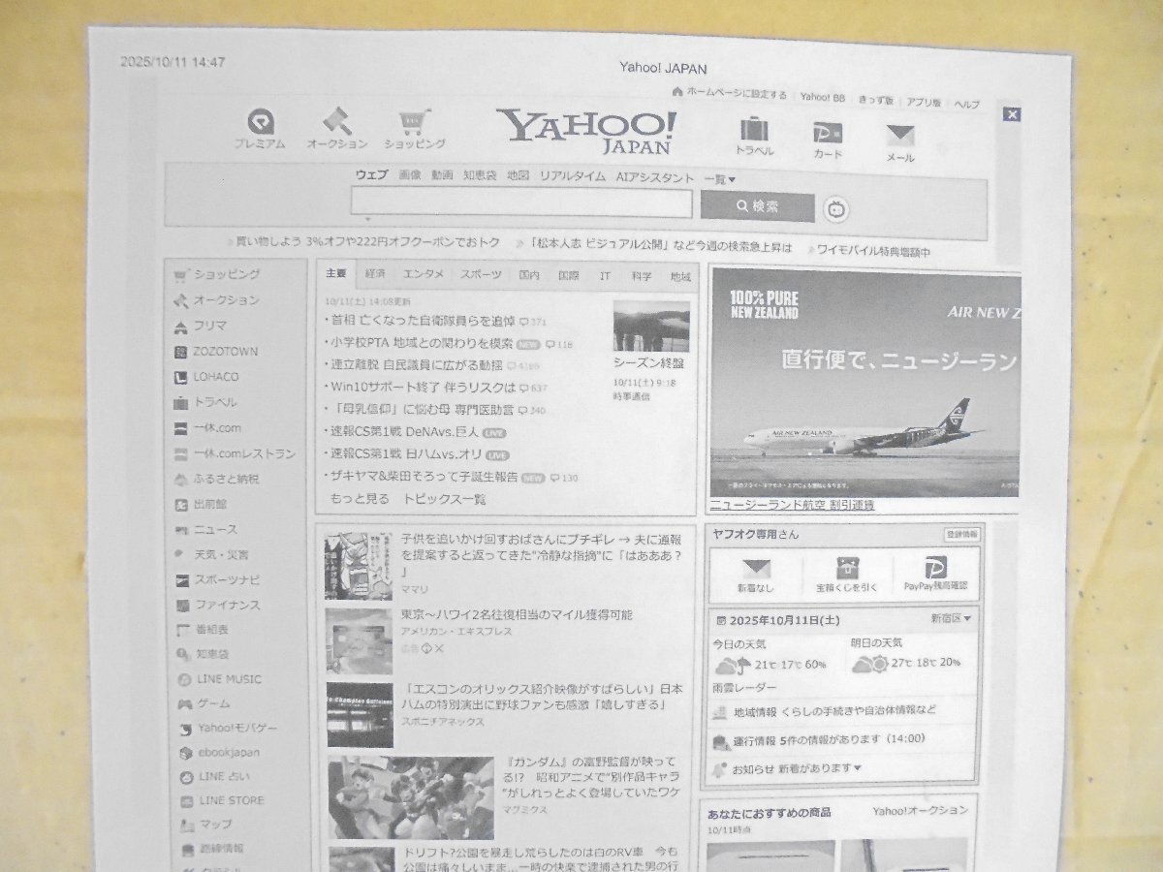This screenshot has width=1163, height=872.
Task: Open the 新宿区 location dropdown
Action: click(x=951, y=618)
